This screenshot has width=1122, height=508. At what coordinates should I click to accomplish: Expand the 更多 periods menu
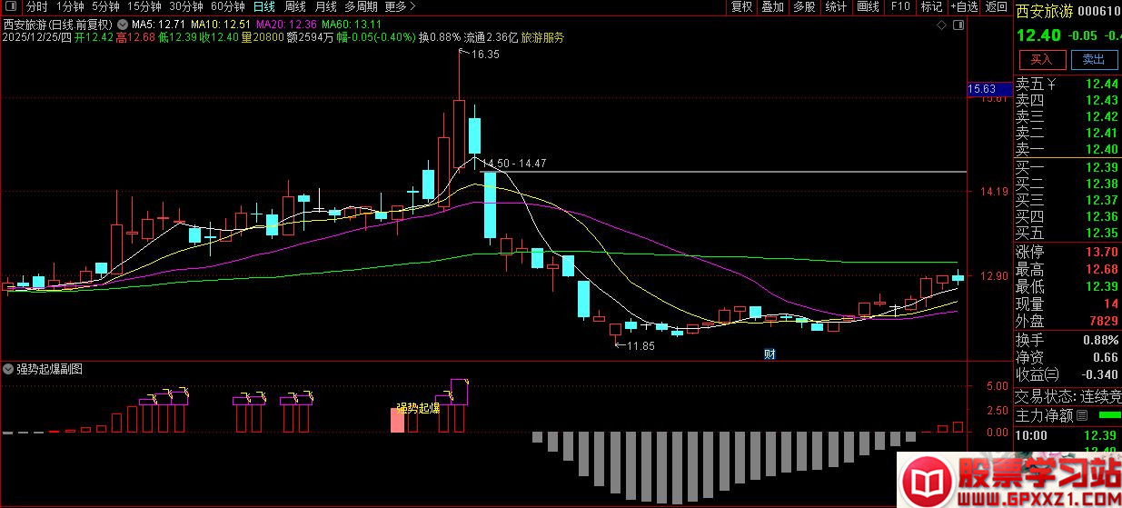[395, 7]
